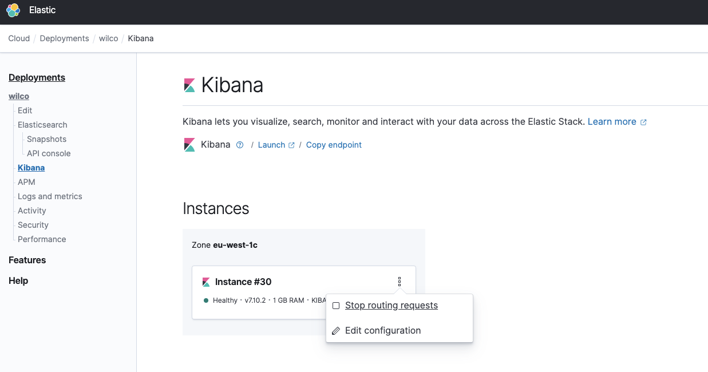The height and width of the screenshot is (372, 708).
Task: Open the wilco deployment in the sidebar
Action: pos(19,96)
